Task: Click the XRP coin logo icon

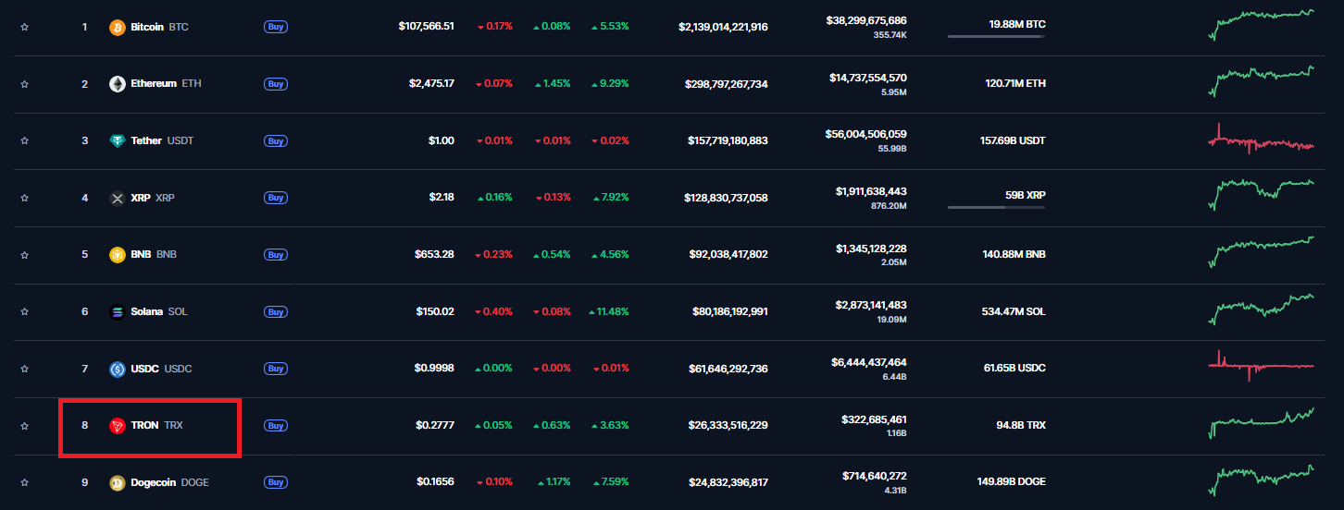Action: point(118,198)
